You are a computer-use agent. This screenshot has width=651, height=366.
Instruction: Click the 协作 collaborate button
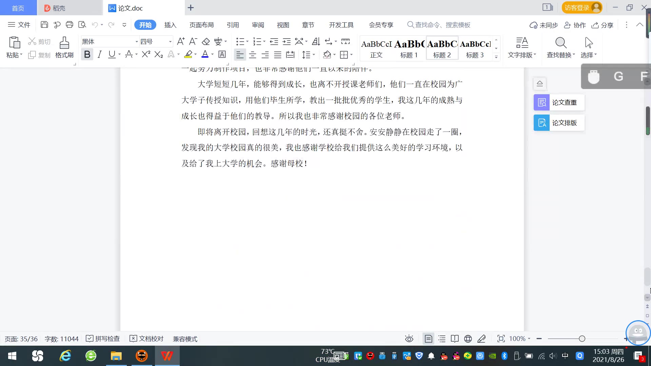575,25
